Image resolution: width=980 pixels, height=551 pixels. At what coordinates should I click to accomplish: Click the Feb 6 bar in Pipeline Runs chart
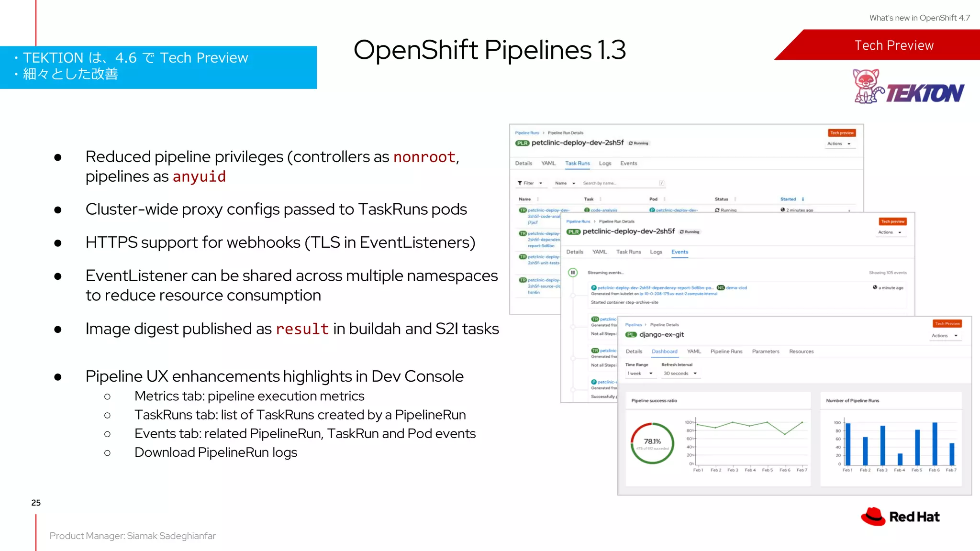935,444
